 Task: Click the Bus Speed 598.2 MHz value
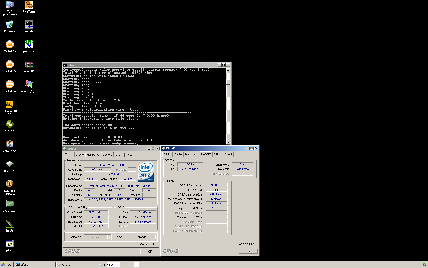pos(96,222)
